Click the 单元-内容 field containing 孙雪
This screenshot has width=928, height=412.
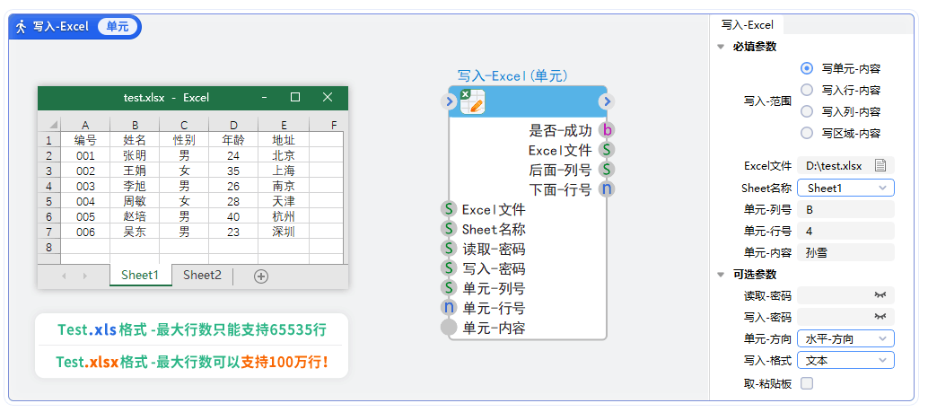845,253
